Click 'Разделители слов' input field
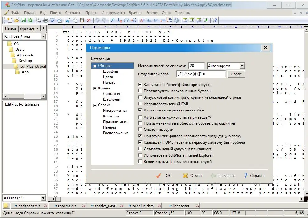This screenshot has width=308, height=218. 201,74
